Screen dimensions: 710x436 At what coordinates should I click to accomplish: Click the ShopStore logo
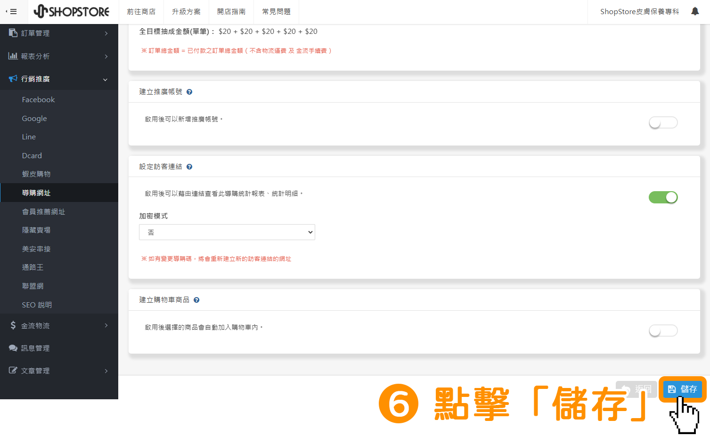point(72,11)
